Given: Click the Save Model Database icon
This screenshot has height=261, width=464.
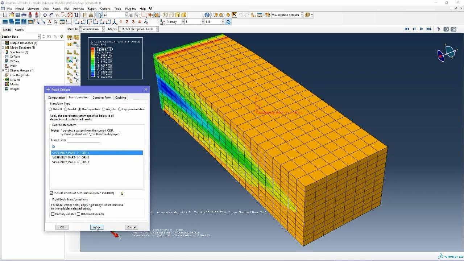Looking at the screenshot, I should coord(17,15).
